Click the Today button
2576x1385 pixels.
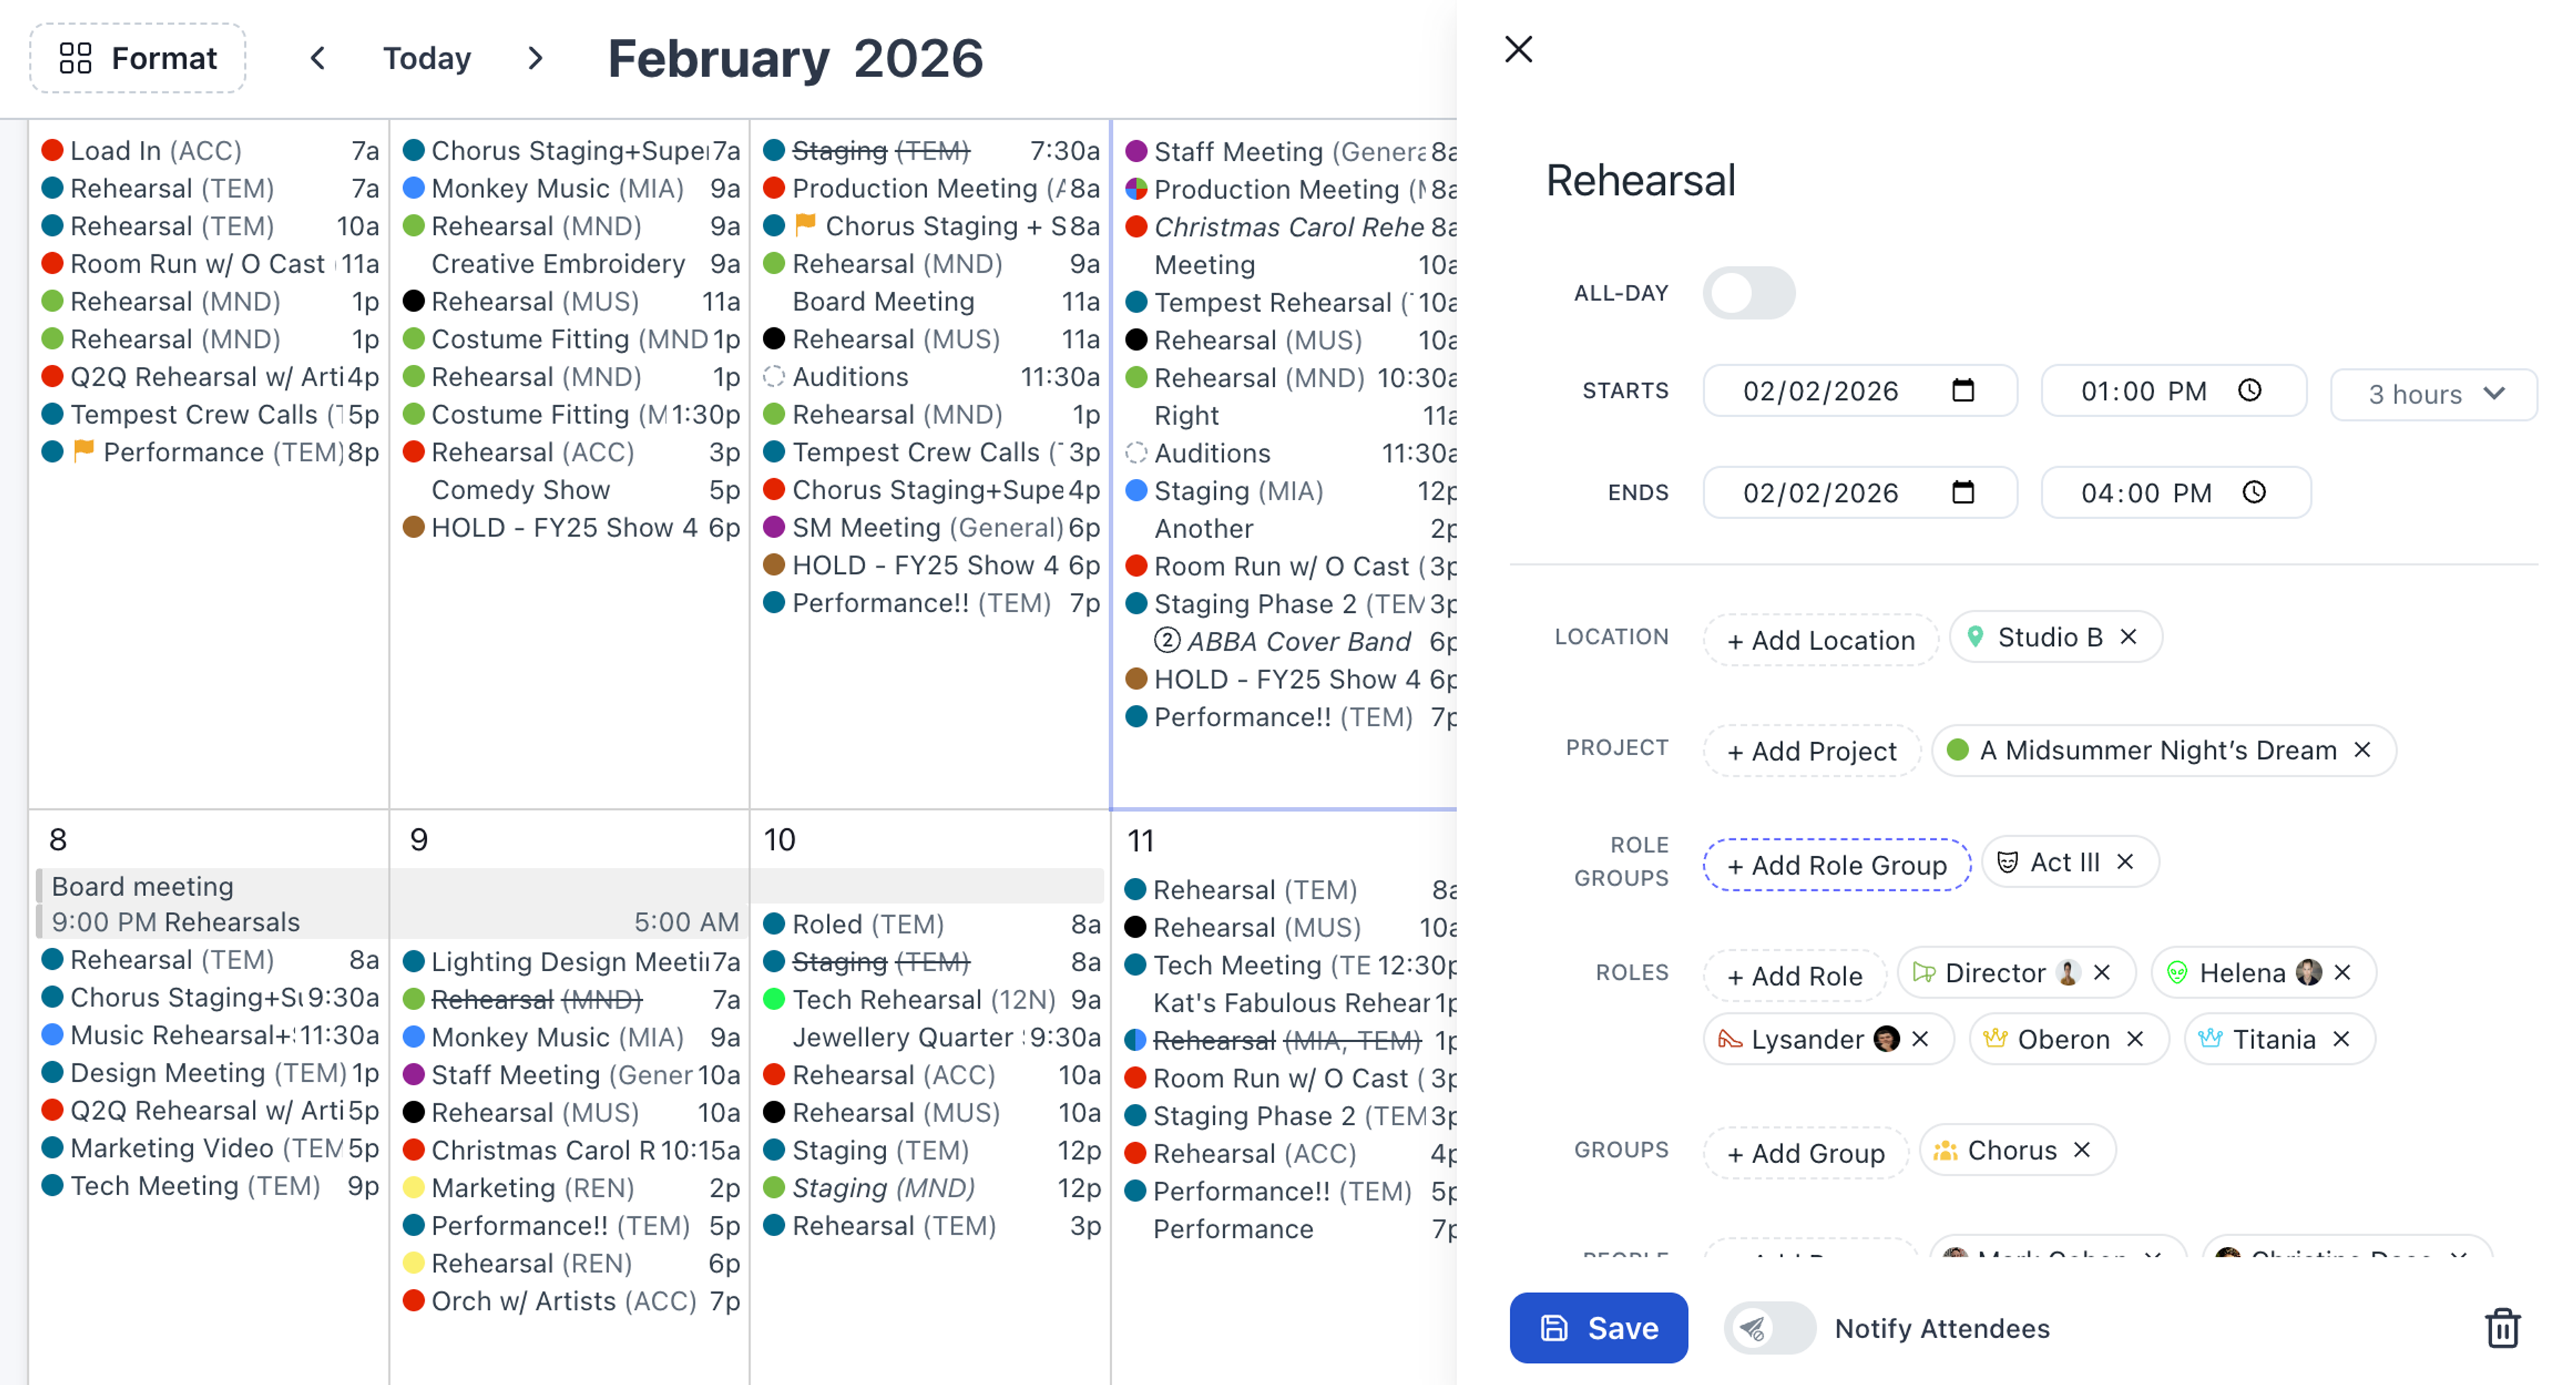(x=426, y=58)
